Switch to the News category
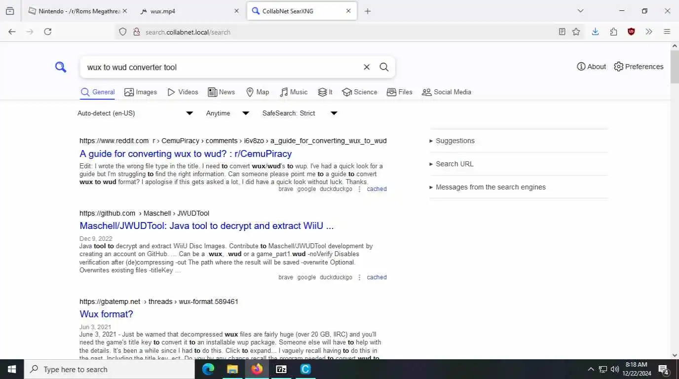This screenshot has width=679, height=379. [221, 92]
